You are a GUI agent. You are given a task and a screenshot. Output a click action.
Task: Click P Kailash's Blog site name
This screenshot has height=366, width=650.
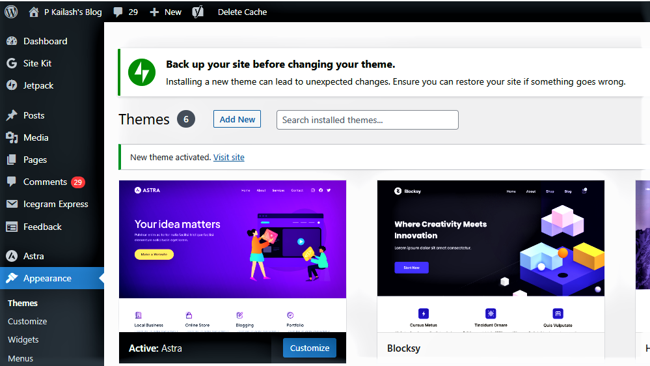(x=73, y=12)
